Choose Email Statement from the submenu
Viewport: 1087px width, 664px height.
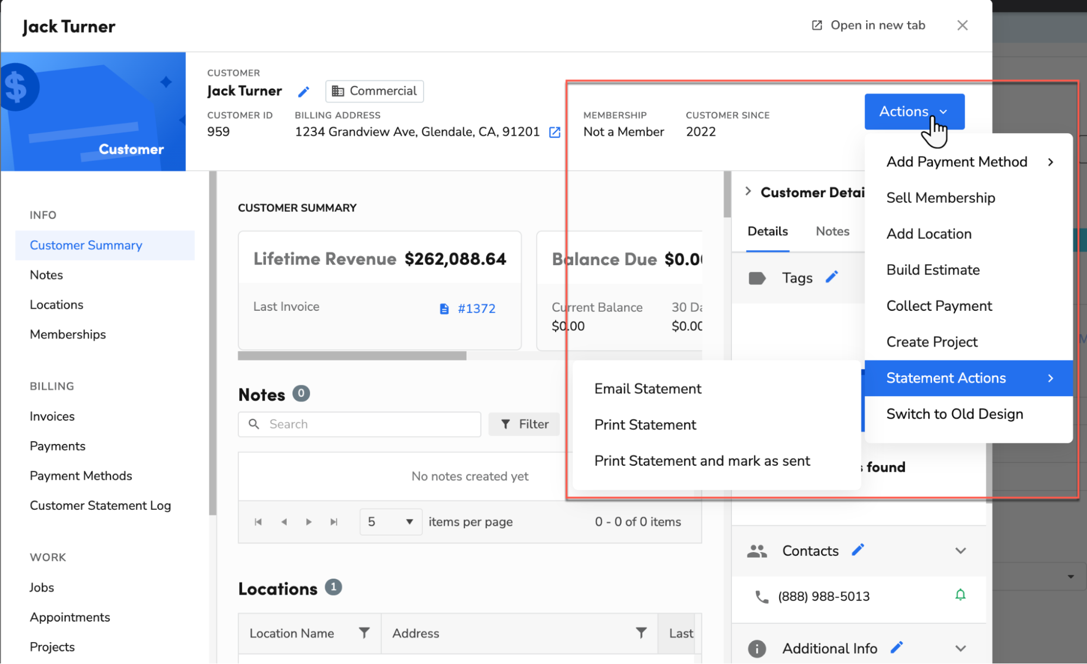point(648,389)
